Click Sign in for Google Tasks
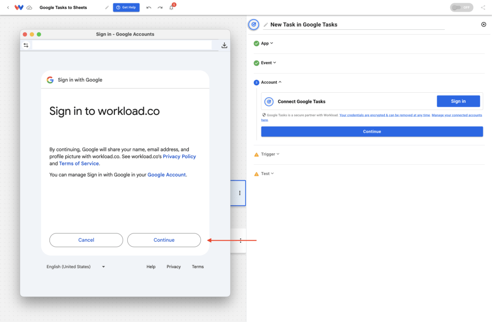Image resolution: width=492 pixels, height=322 pixels. pyautogui.click(x=458, y=101)
